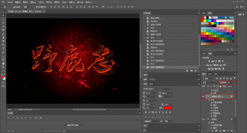Delete layer using trash icon in Layers panel
Image resolution: width=247 pixels, height=133 pixels.
pos(232,131)
